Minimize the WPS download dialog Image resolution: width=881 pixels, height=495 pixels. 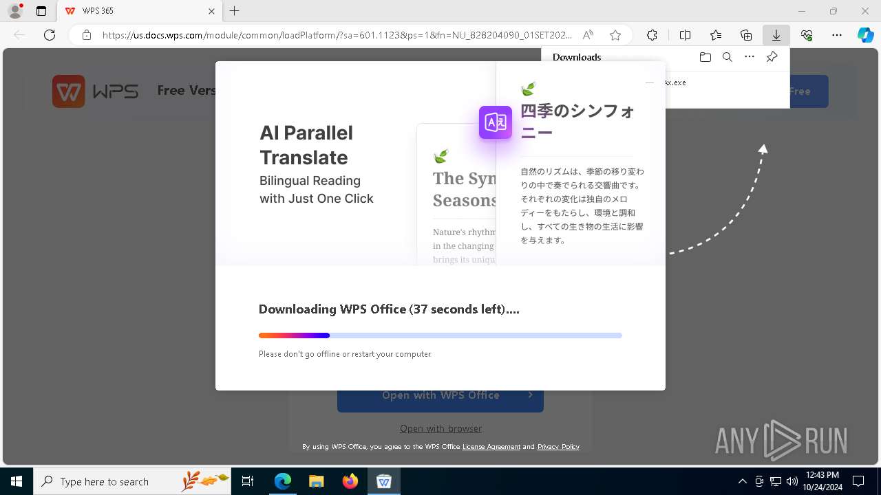[x=649, y=82]
